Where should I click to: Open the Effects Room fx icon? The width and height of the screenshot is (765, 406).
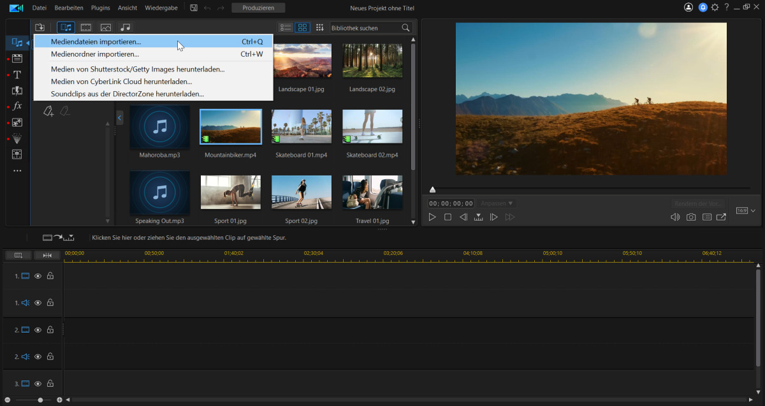coord(17,106)
